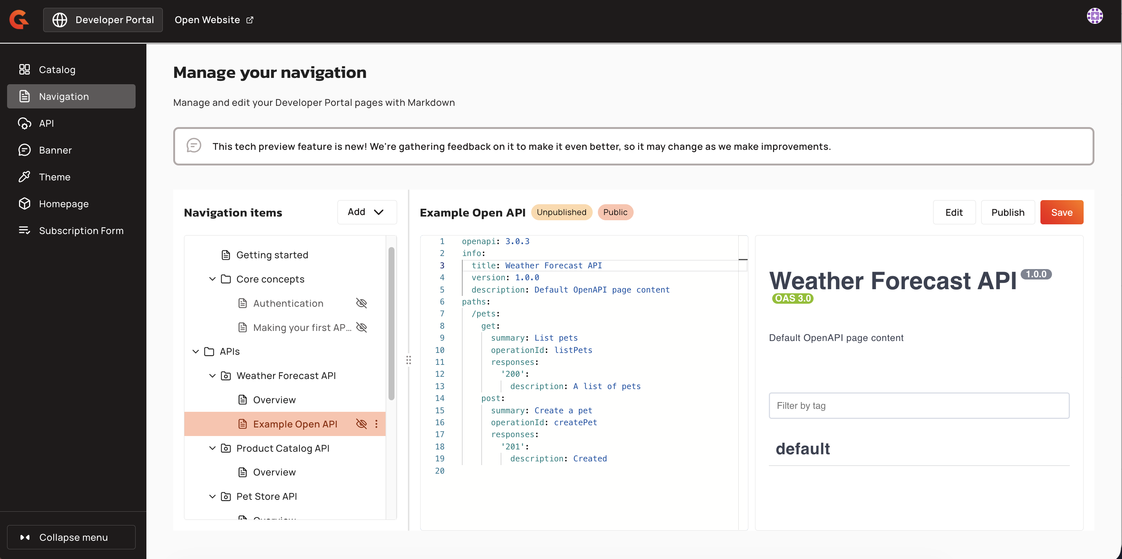Viewport: 1122px width, 559px height.
Task: Click the Theme paintbrush icon
Action: point(24,176)
